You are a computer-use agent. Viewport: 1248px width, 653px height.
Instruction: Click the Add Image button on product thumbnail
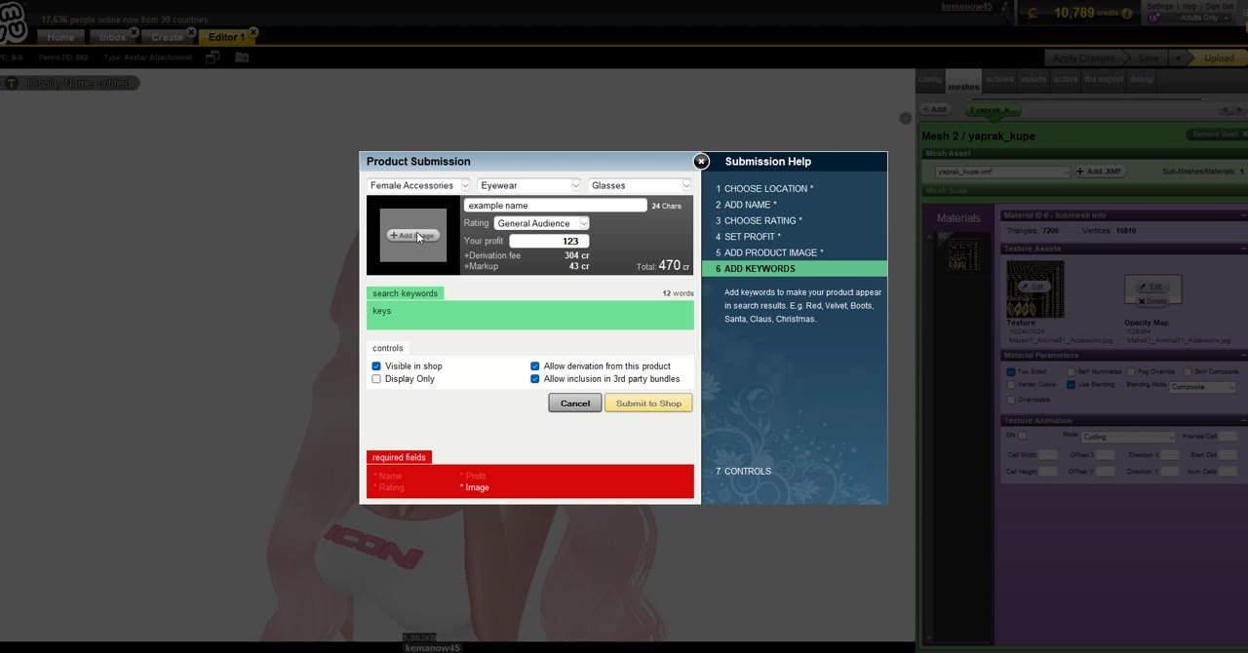(413, 235)
